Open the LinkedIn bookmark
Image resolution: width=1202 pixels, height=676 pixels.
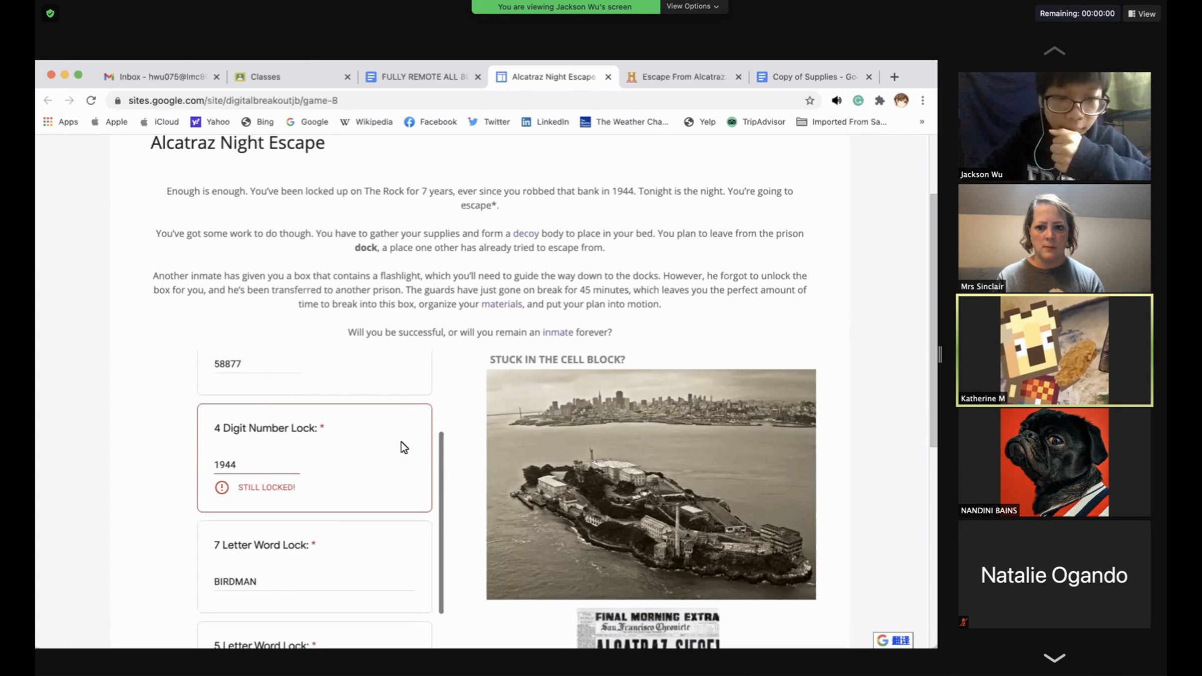pos(545,122)
